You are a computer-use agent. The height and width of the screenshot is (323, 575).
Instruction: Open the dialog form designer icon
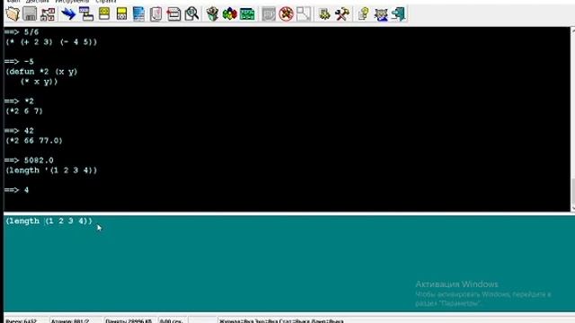tap(86, 14)
